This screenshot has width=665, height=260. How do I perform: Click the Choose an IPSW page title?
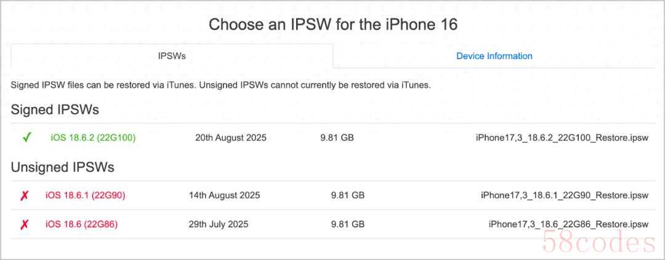[x=332, y=24]
